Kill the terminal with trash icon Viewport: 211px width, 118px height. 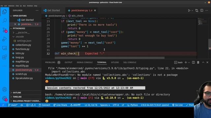pos(198,62)
